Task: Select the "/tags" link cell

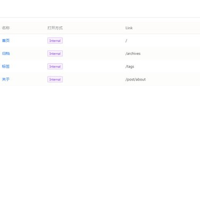Action: click(129, 66)
